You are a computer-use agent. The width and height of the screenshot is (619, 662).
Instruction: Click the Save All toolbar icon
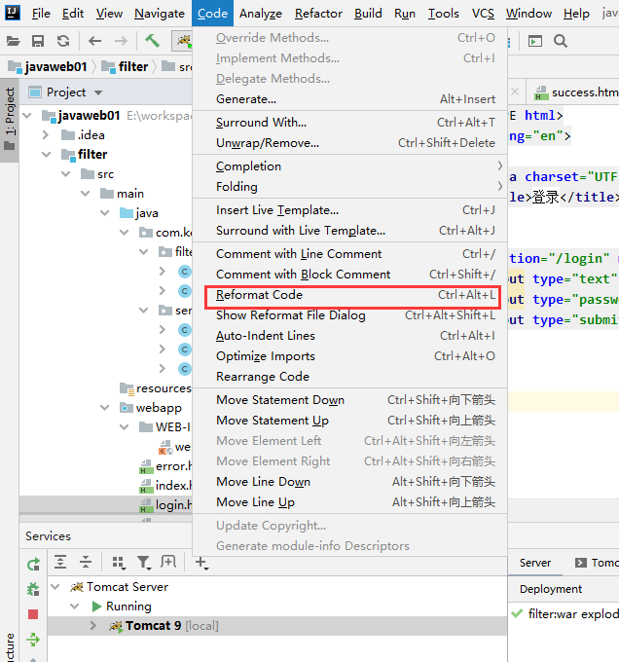click(38, 41)
